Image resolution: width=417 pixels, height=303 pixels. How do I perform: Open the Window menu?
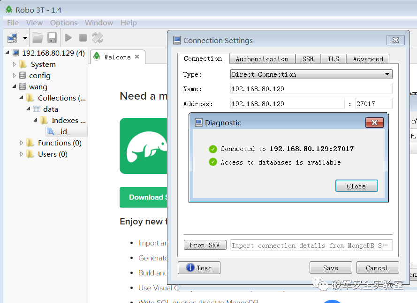coord(99,23)
